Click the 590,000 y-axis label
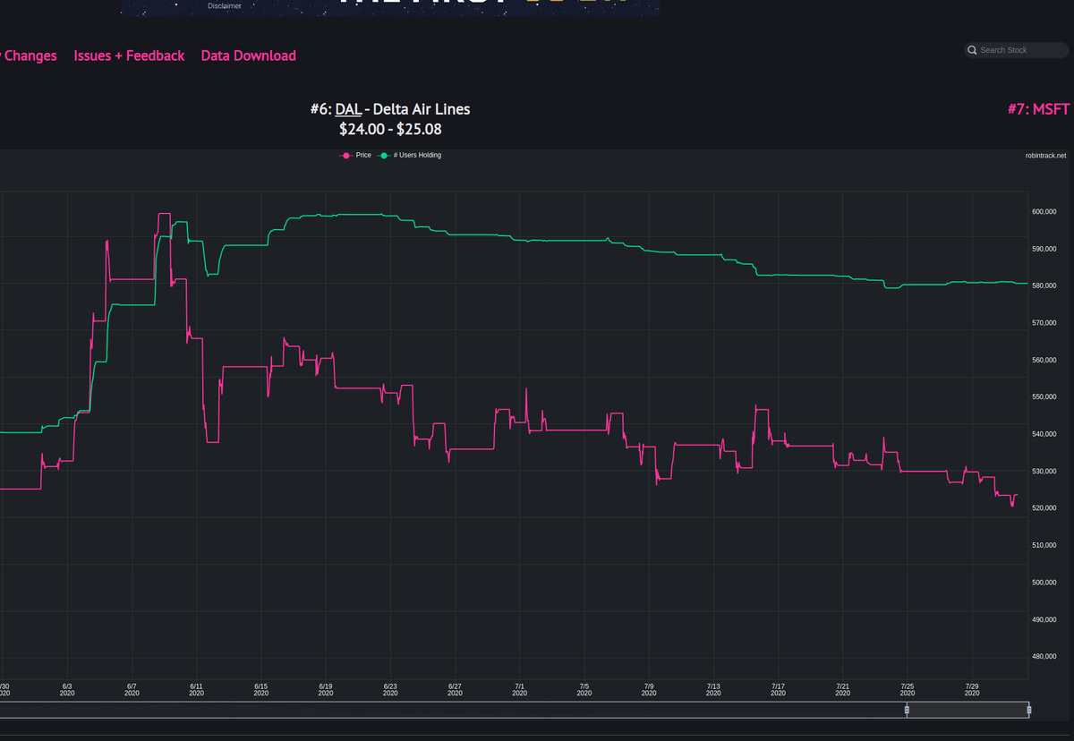Image resolution: width=1074 pixels, height=741 pixels. (x=1044, y=249)
